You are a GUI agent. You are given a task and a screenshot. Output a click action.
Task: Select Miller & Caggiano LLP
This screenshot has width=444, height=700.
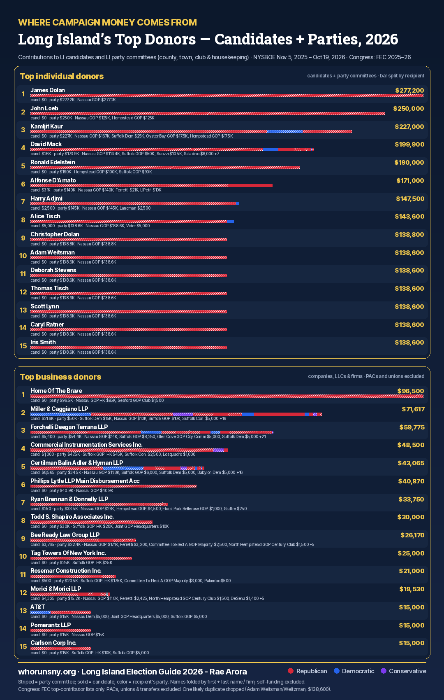point(59,409)
